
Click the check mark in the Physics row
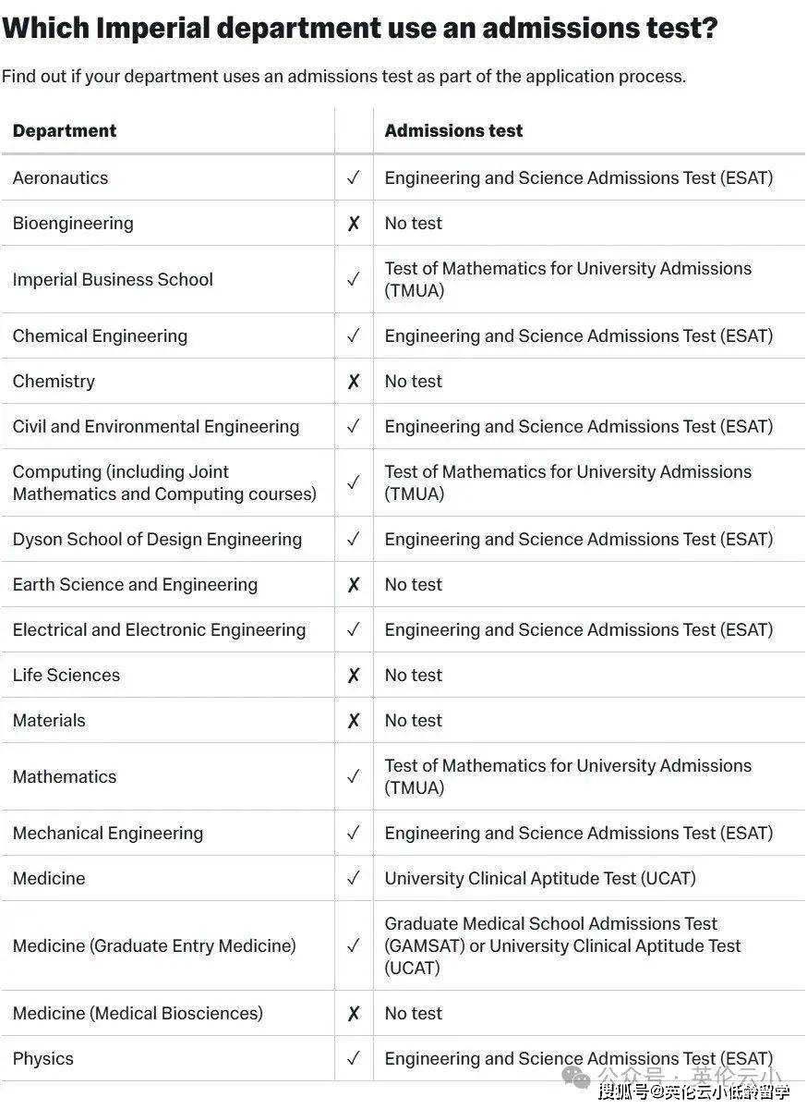[x=354, y=1058]
